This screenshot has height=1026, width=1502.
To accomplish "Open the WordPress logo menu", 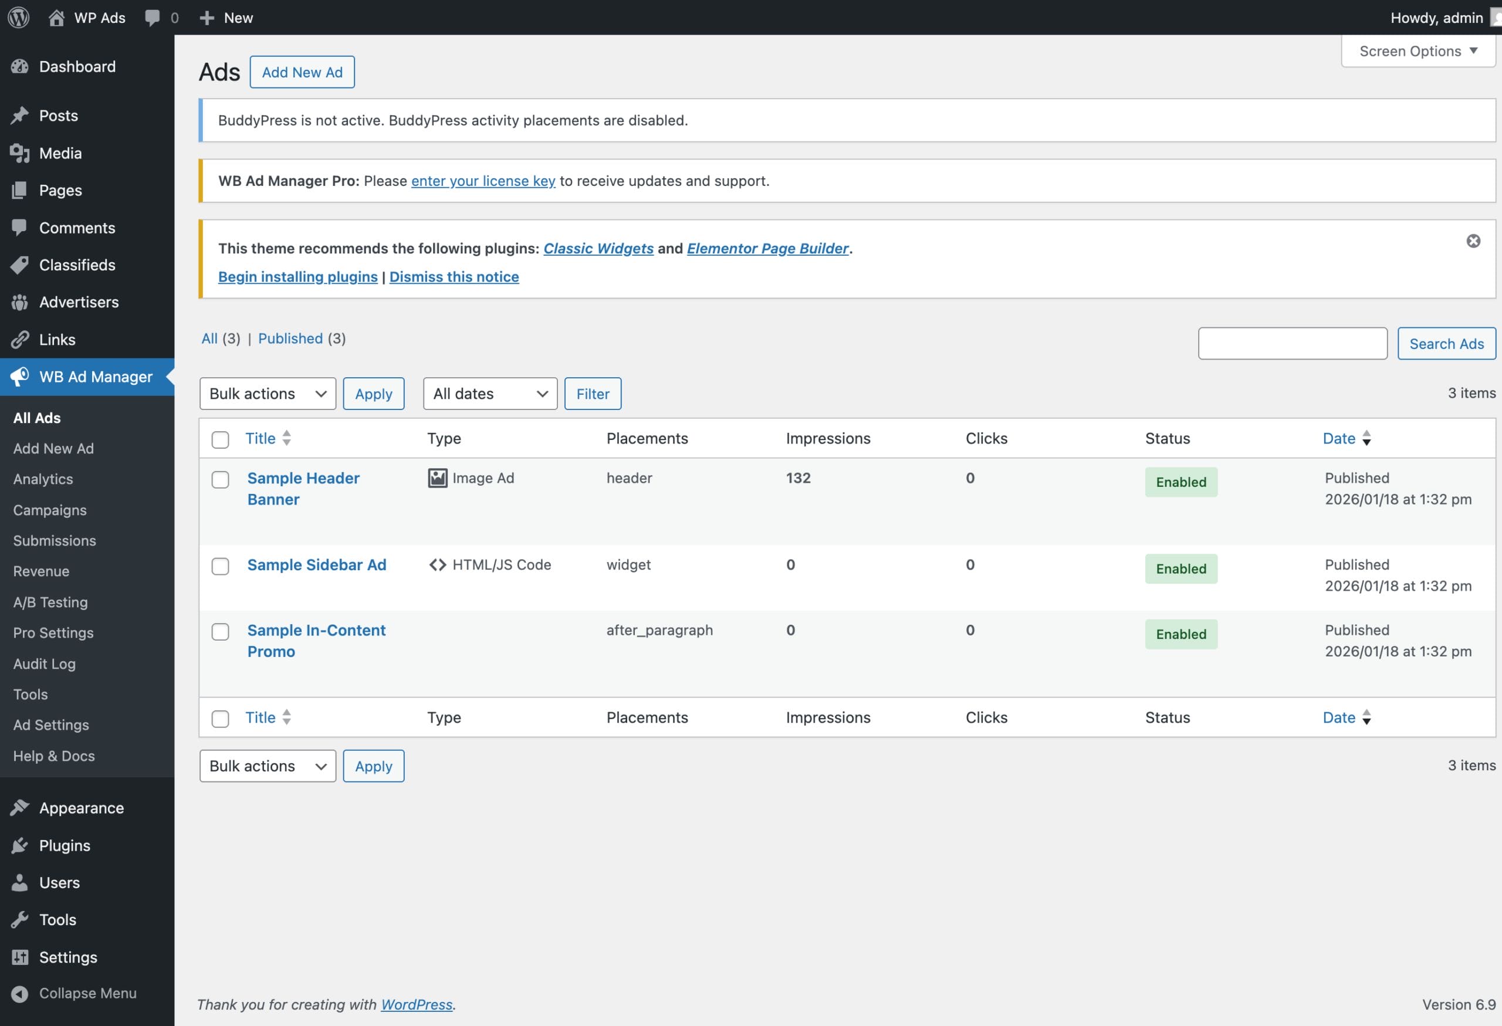I will pyautogui.click(x=18, y=18).
